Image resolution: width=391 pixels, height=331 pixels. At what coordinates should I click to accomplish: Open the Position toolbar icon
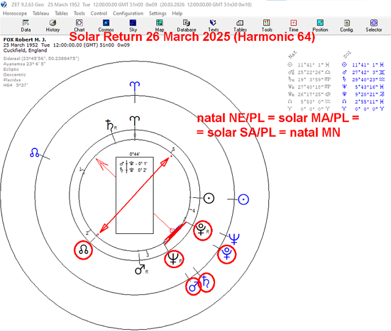pyautogui.click(x=320, y=26)
